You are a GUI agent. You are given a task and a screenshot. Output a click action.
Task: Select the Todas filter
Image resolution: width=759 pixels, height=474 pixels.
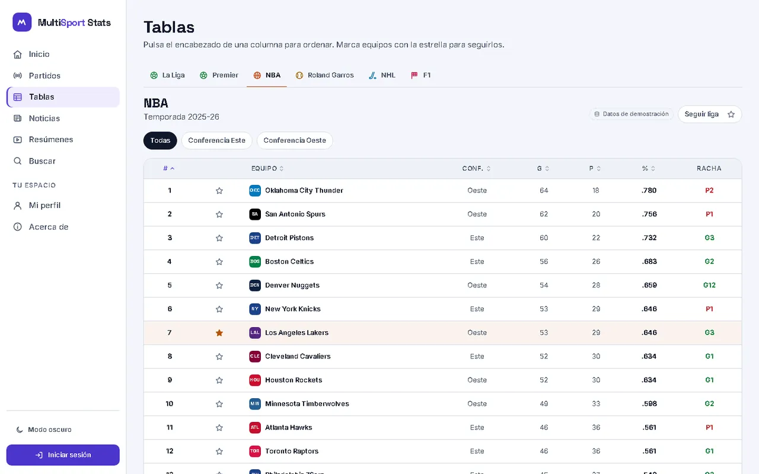(160, 140)
